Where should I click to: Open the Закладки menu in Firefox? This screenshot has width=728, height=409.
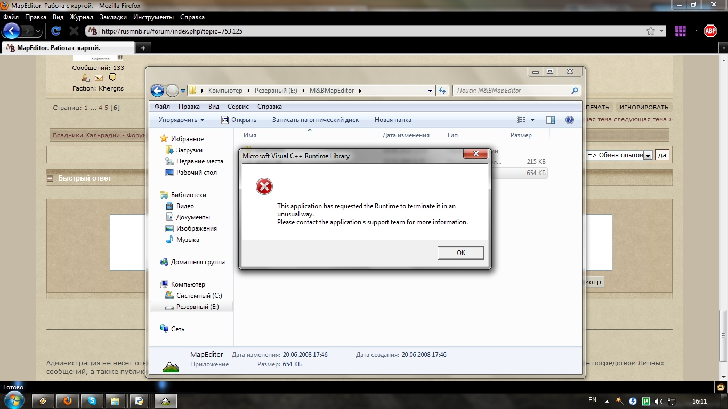(113, 17)
